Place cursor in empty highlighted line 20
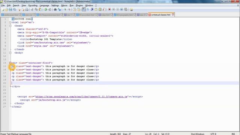Image resolution: width=240 pixels, height=135 pixels. (125, 83)
